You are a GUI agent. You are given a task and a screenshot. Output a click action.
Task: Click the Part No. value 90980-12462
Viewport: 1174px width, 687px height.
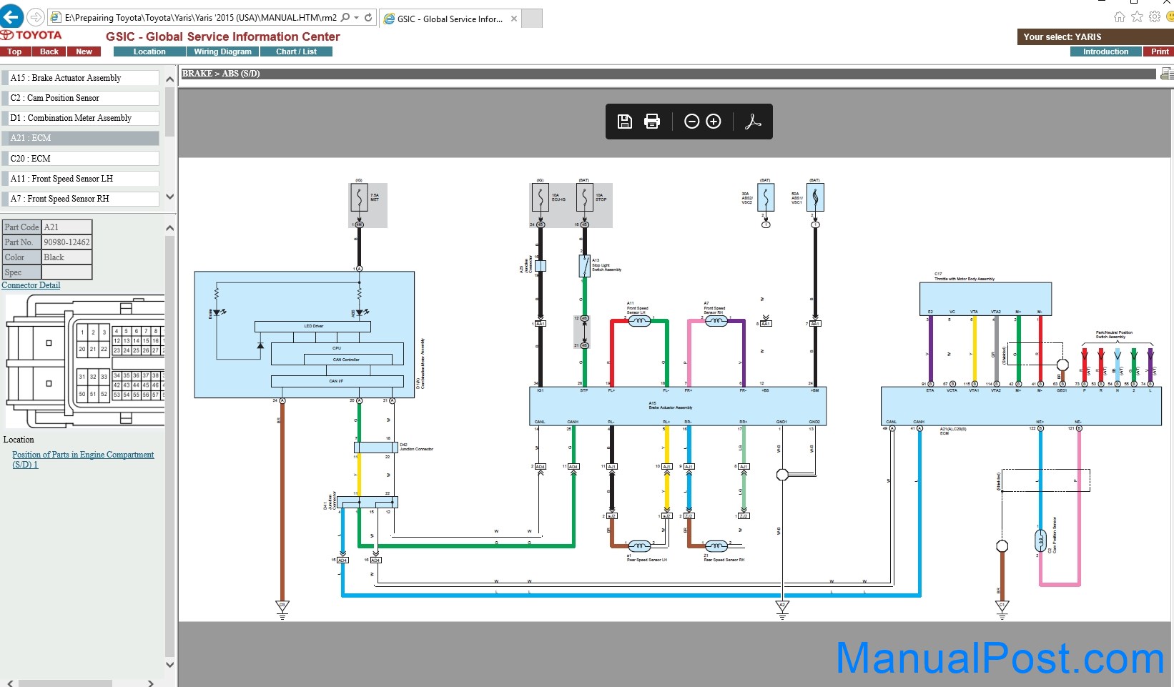pyautogui.click(x=67, y=242)
